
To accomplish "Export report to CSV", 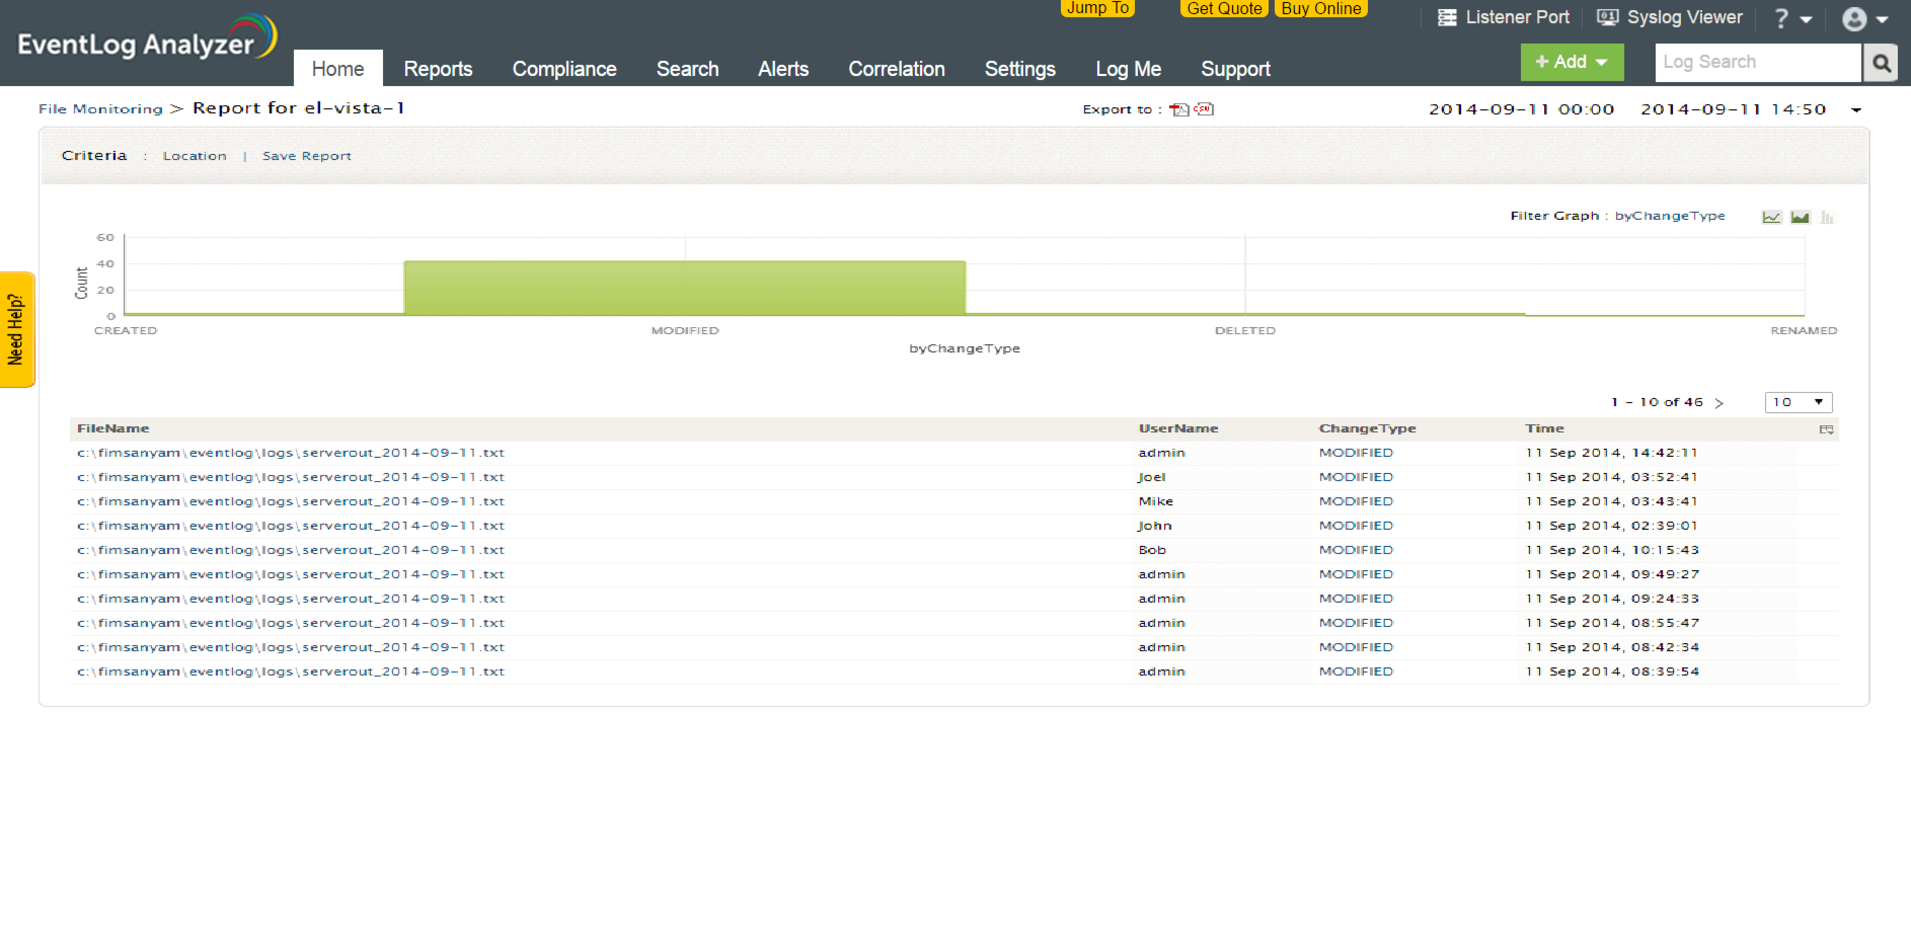I will point(1204,110).
